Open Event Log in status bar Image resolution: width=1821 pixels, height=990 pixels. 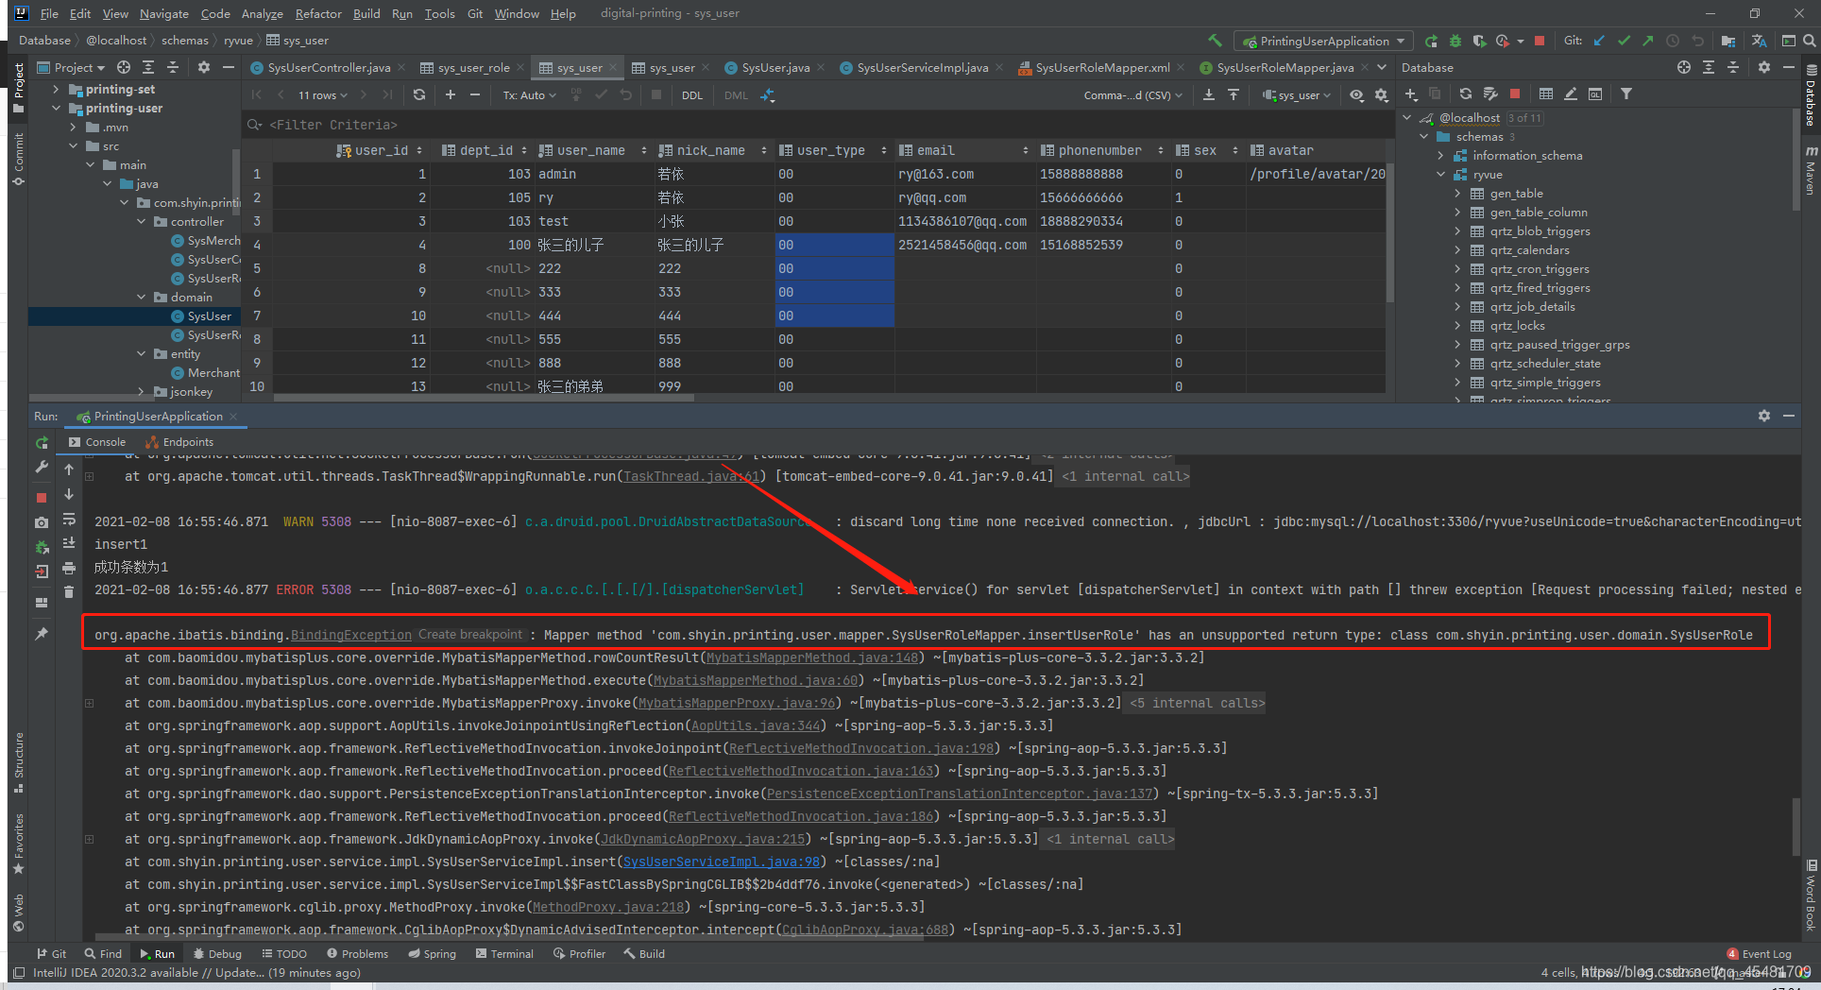click(1759, 954)
